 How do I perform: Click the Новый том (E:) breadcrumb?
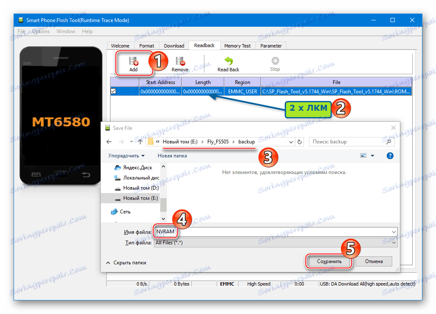click(180, 142)
